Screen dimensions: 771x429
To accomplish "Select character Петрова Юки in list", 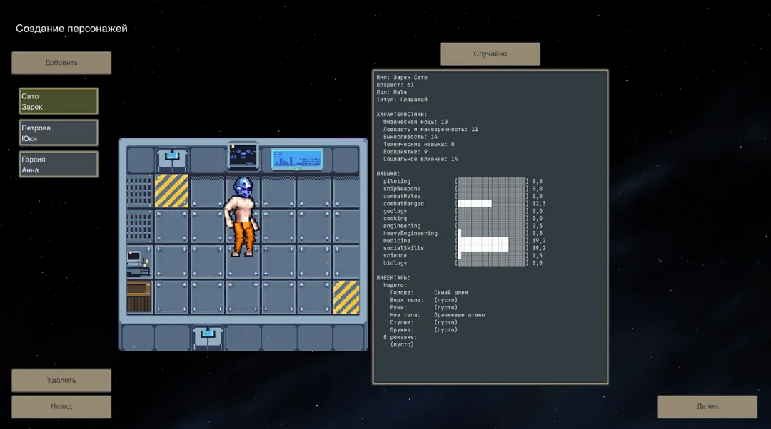I will tap(59, 133).
